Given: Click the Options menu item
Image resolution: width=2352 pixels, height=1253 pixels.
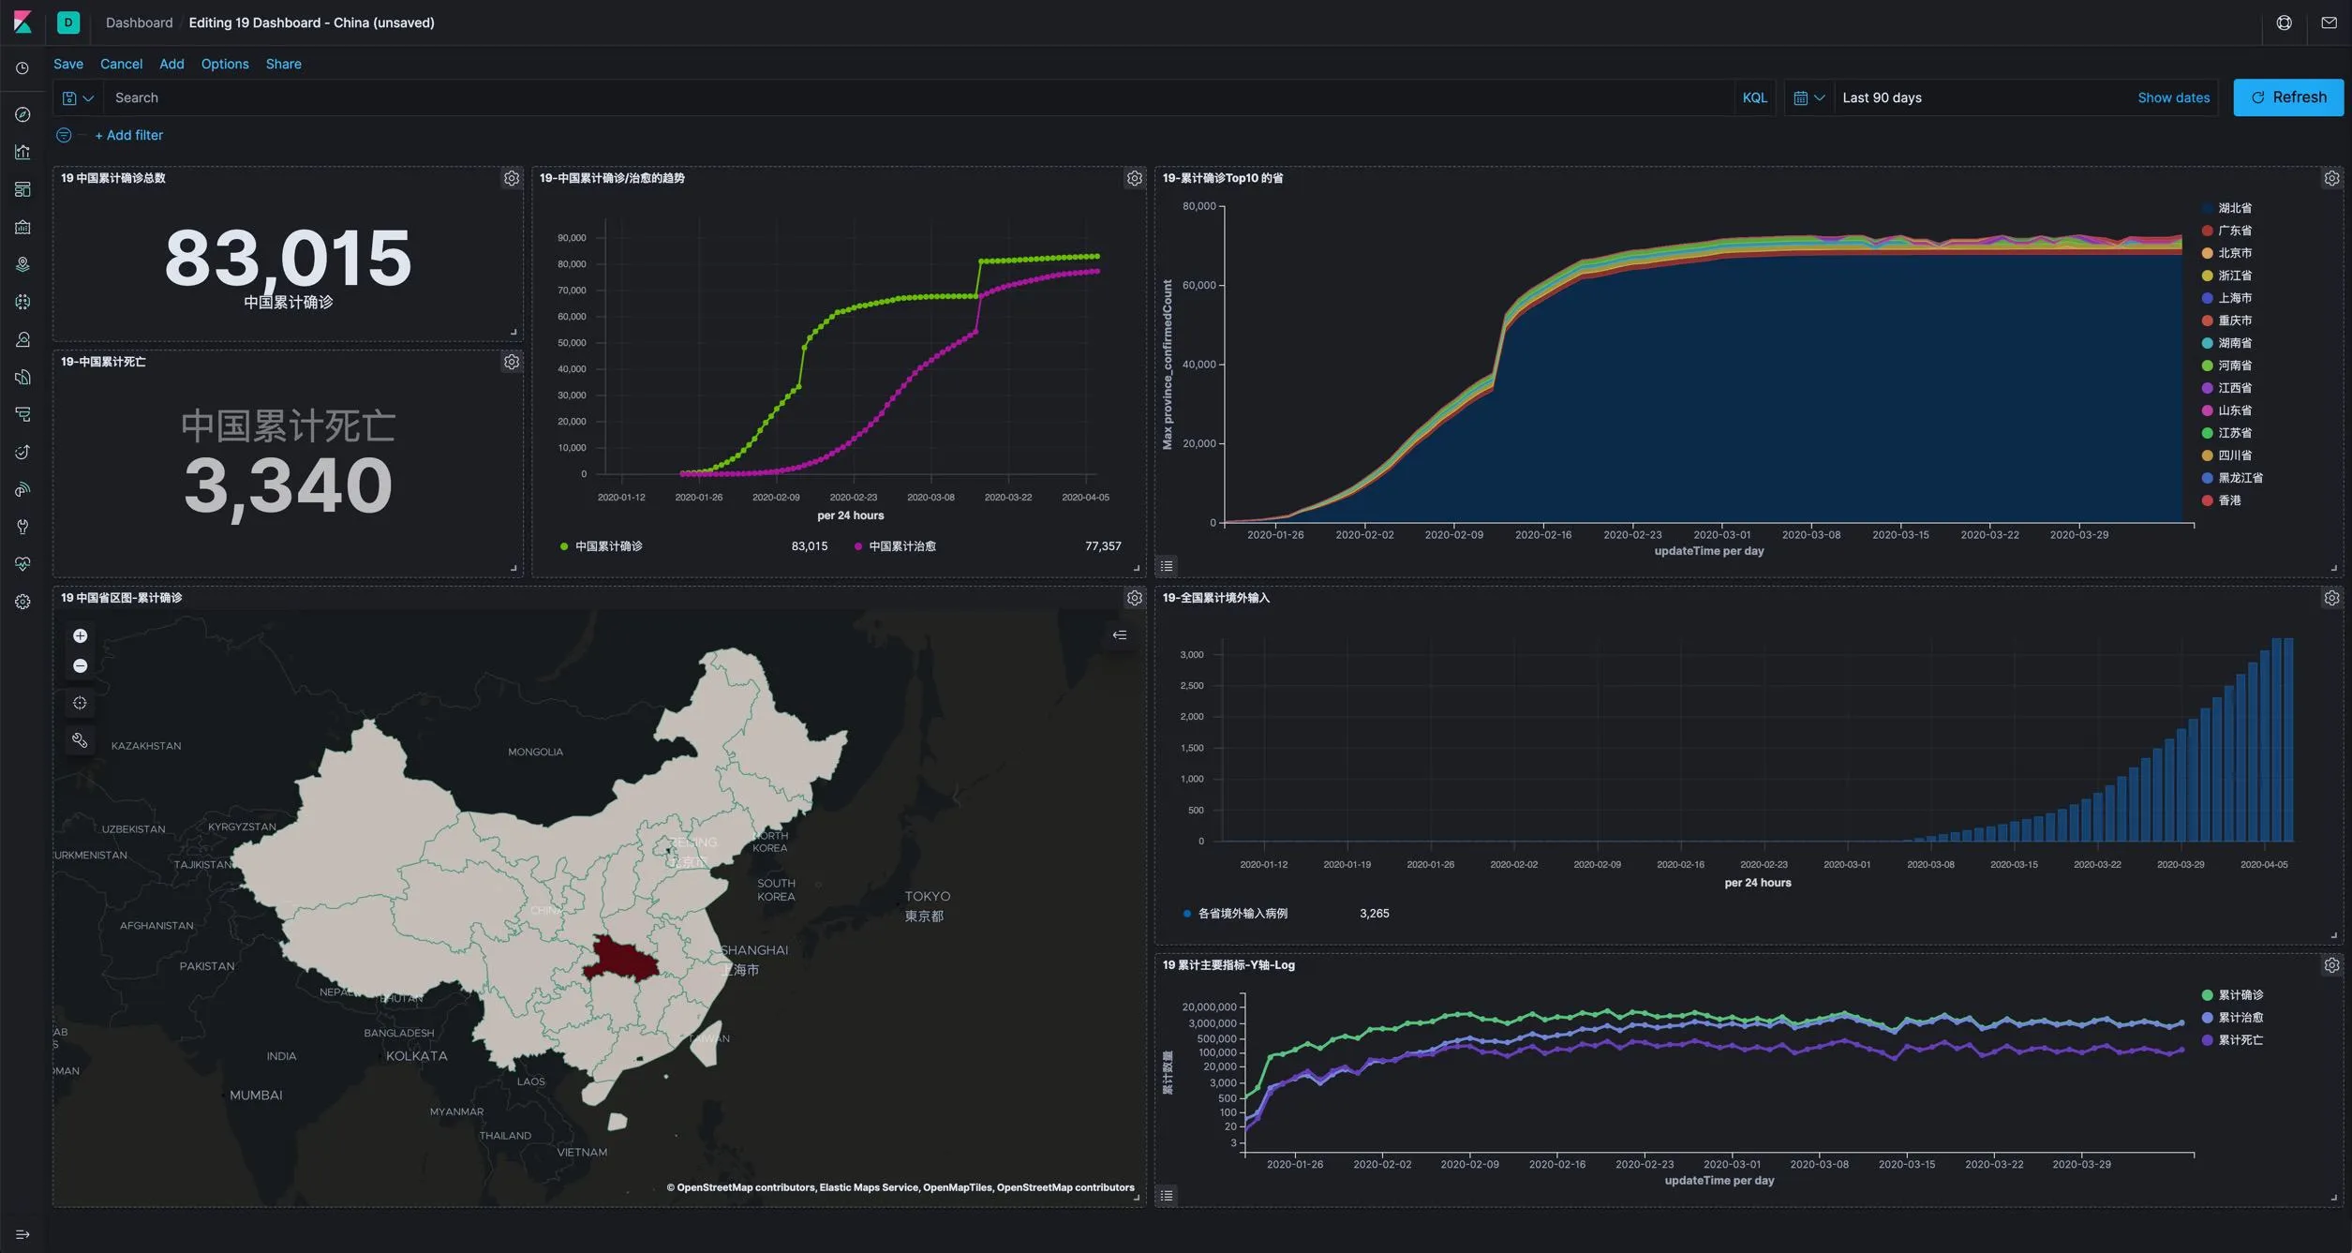Looking at the screenshot, I should click(225, 64).
